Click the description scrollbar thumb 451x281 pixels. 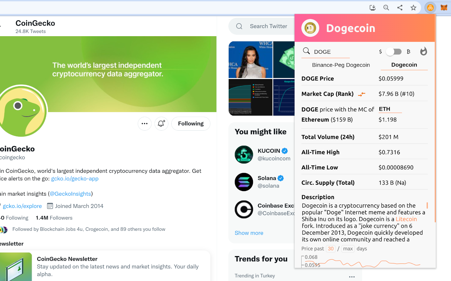(427, 205)
